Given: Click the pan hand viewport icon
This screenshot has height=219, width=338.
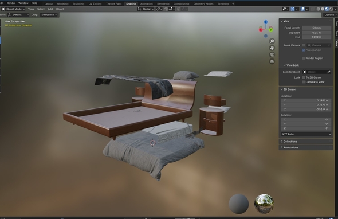Looking at the screenshot, I should tap(272, 48).
